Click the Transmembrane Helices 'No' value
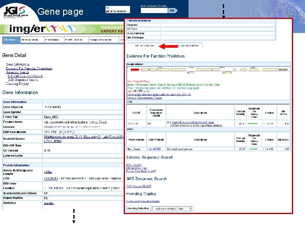Viewport: 305px width, 228px height. click(46, 193)
